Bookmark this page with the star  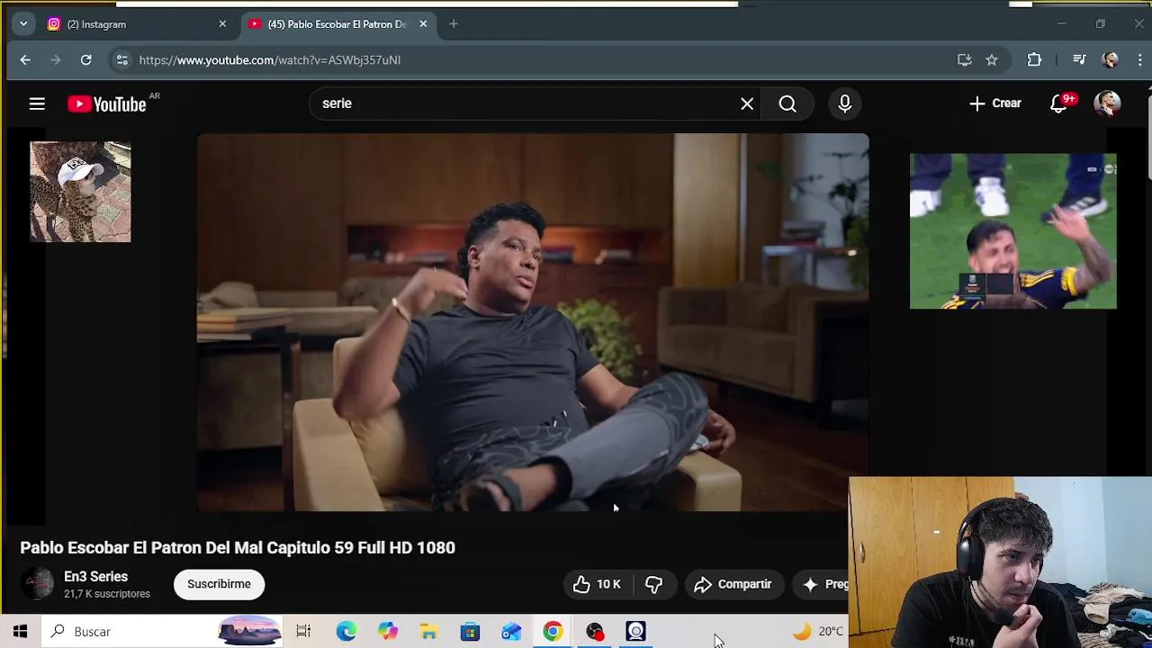point(992,60)
